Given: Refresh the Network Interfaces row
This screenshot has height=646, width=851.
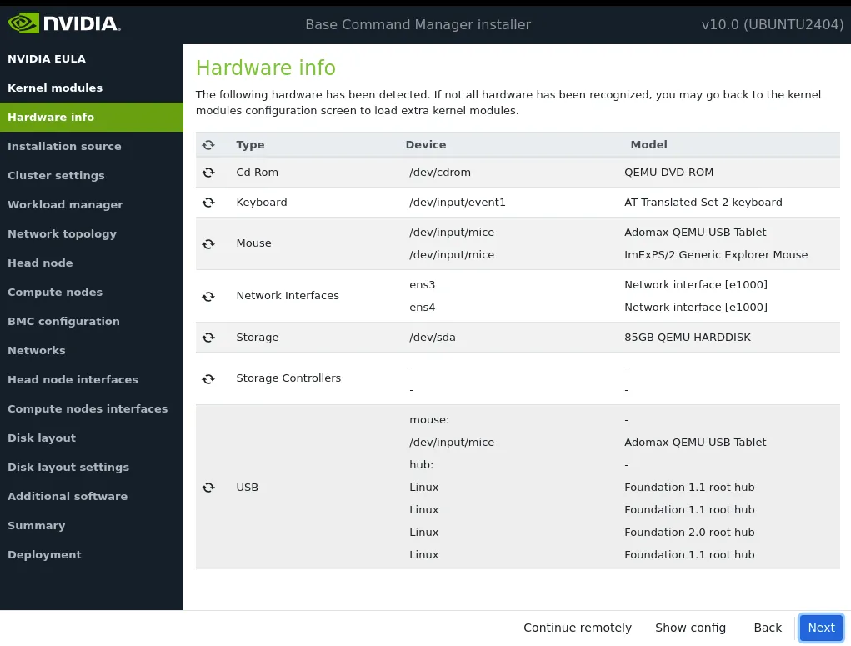Looking at the screenshot, I should 208,297.
